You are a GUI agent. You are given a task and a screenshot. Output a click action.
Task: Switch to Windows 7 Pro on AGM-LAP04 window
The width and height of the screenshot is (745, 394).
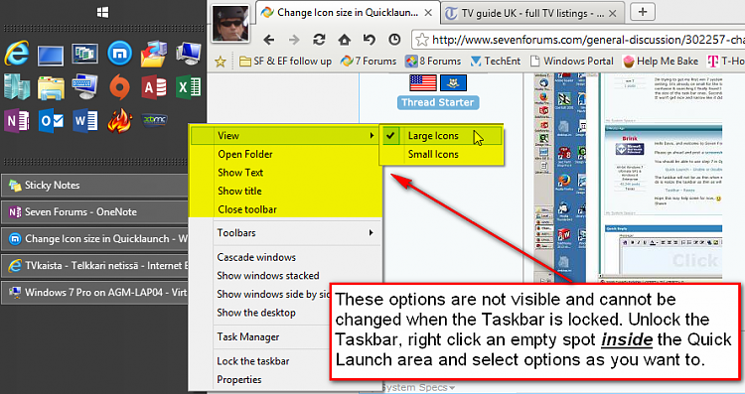95,293
